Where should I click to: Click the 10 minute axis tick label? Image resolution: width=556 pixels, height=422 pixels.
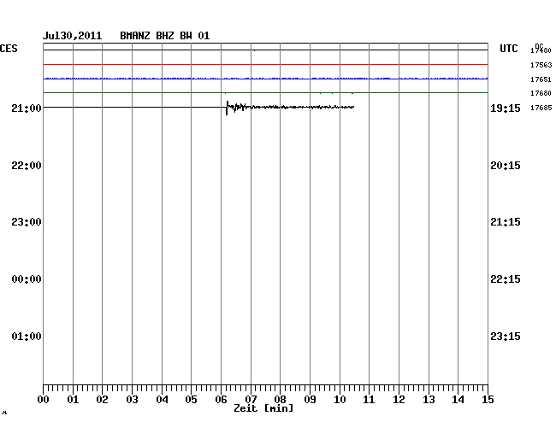[340, 400]
